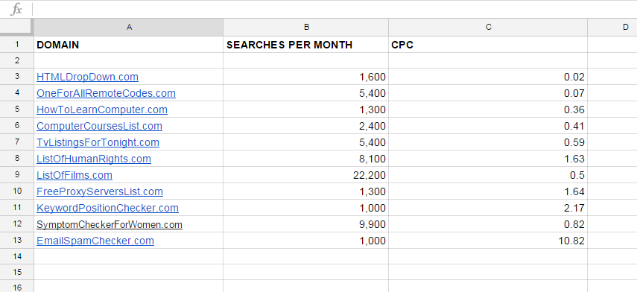Open the ComputerCoursesList.com link
637x292 pixels.
pos(100,126)
